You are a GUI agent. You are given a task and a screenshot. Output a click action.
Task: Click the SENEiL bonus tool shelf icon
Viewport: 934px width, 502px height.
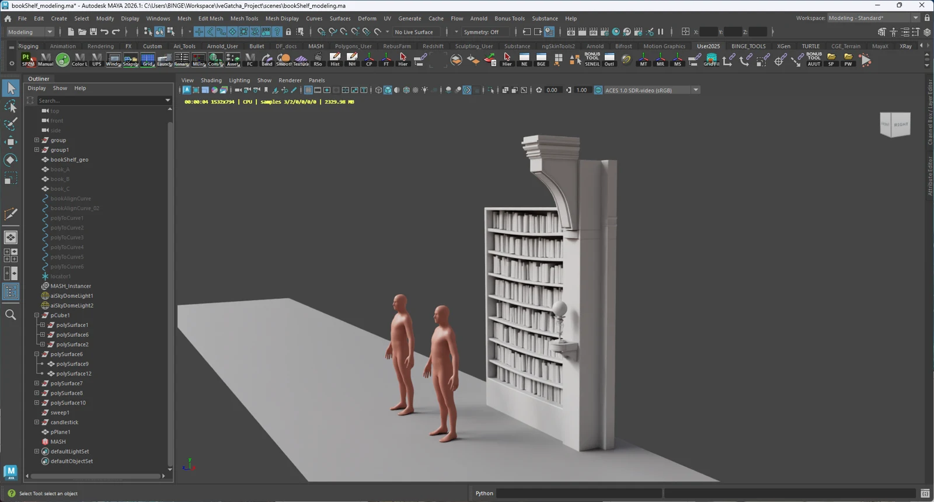pyautogui.click(x=592, y=60)
